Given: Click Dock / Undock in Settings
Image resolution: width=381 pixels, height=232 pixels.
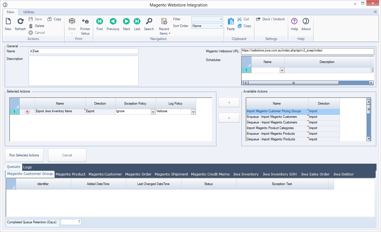Looking at the screenshot, I should [x=270, y=19].
